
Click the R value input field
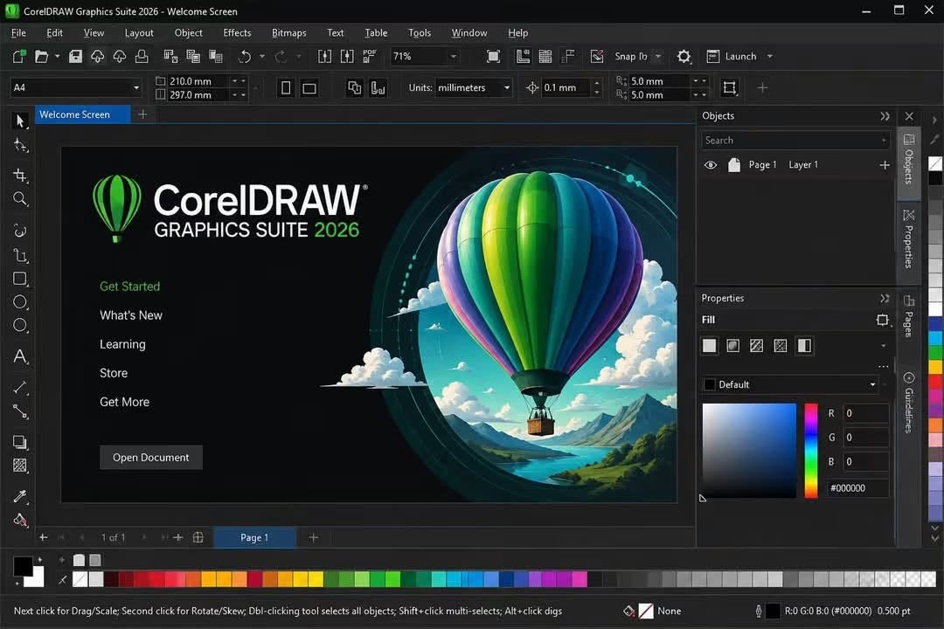[865, 413]
